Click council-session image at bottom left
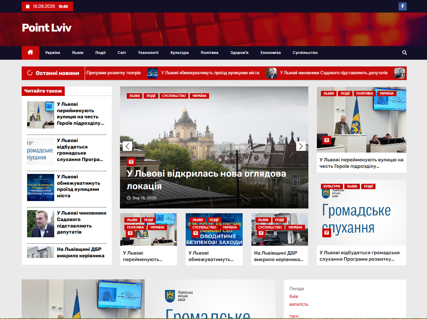This screenshot has height=319, width=427. [x=83, y=299]
